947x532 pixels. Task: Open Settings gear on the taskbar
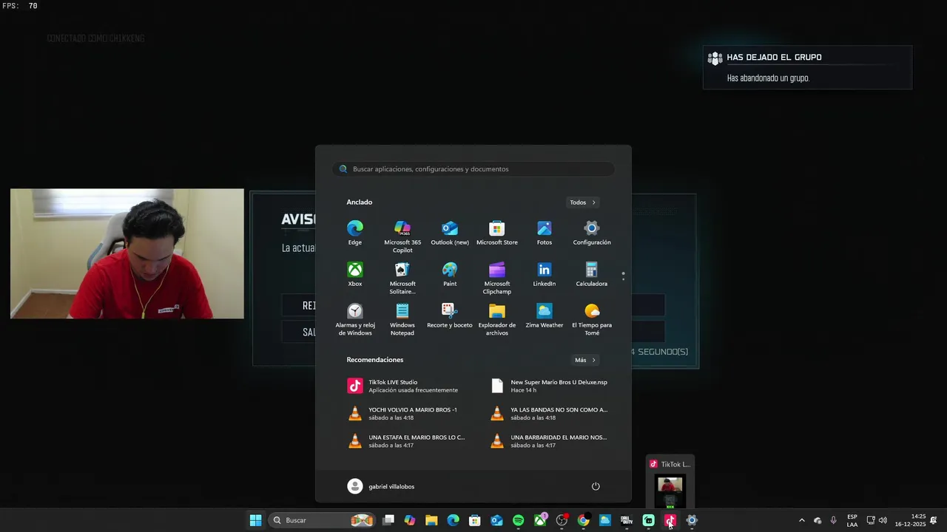point(692,520)
